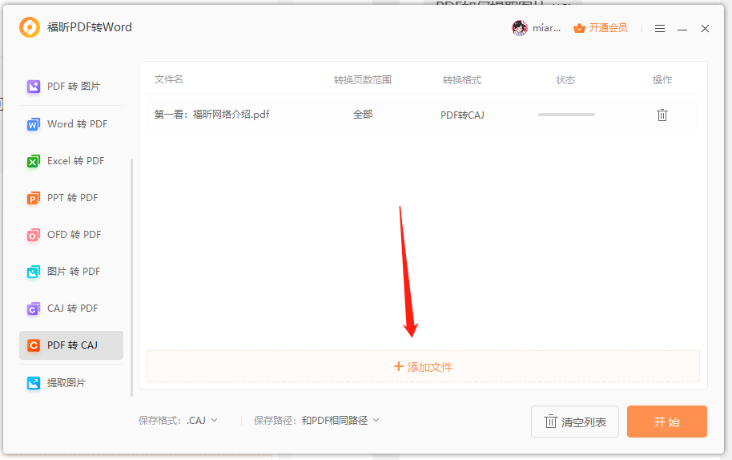Image resolution: width=732 pixels, height=460 pixels.
Task: Open 图片 转 PDF section
Action: [x=71, y=272]
